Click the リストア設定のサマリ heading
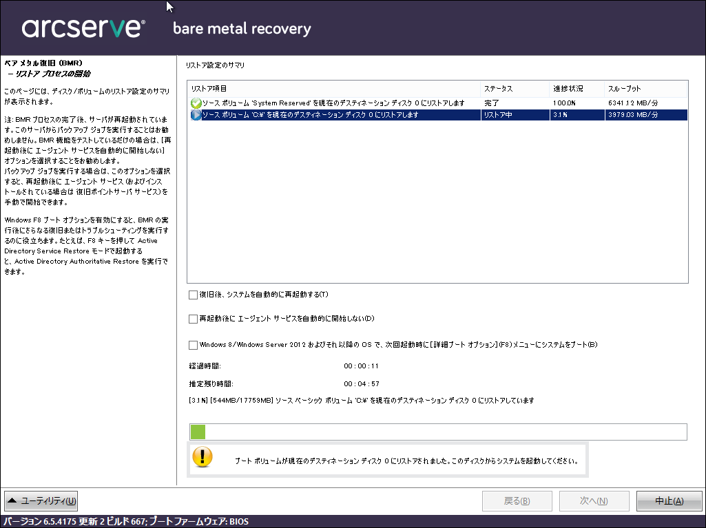 [215, 65]
